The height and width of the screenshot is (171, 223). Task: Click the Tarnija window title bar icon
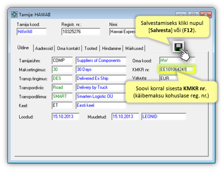point(14,15)
